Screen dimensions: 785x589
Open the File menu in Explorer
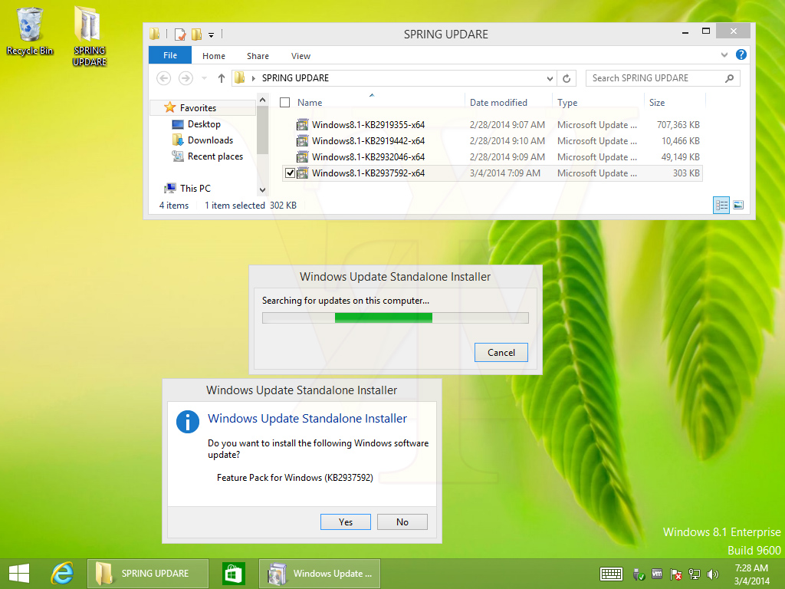[x=169, y=54]
